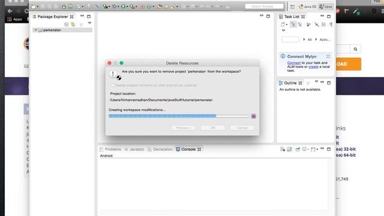Click the New Task icon in Task List
Screen dimensions: 384x216
283,24
